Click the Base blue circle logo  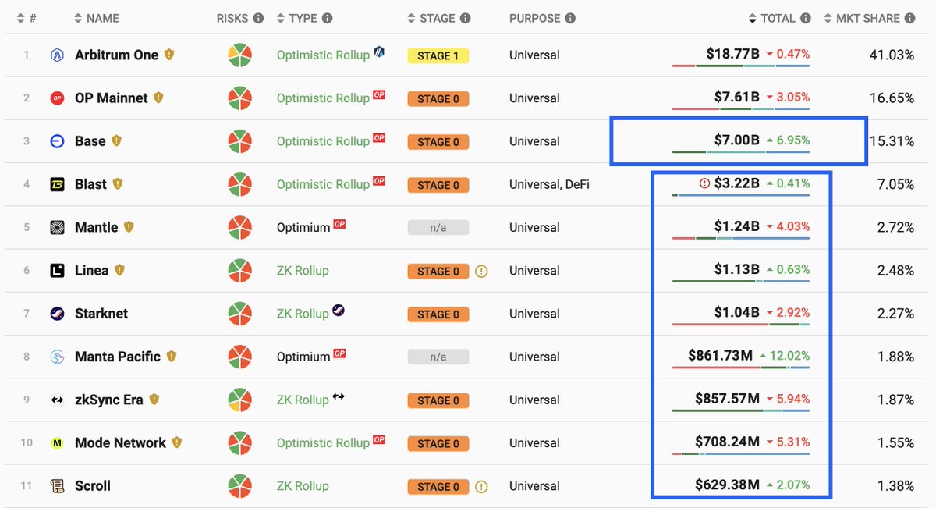point(57,141)
